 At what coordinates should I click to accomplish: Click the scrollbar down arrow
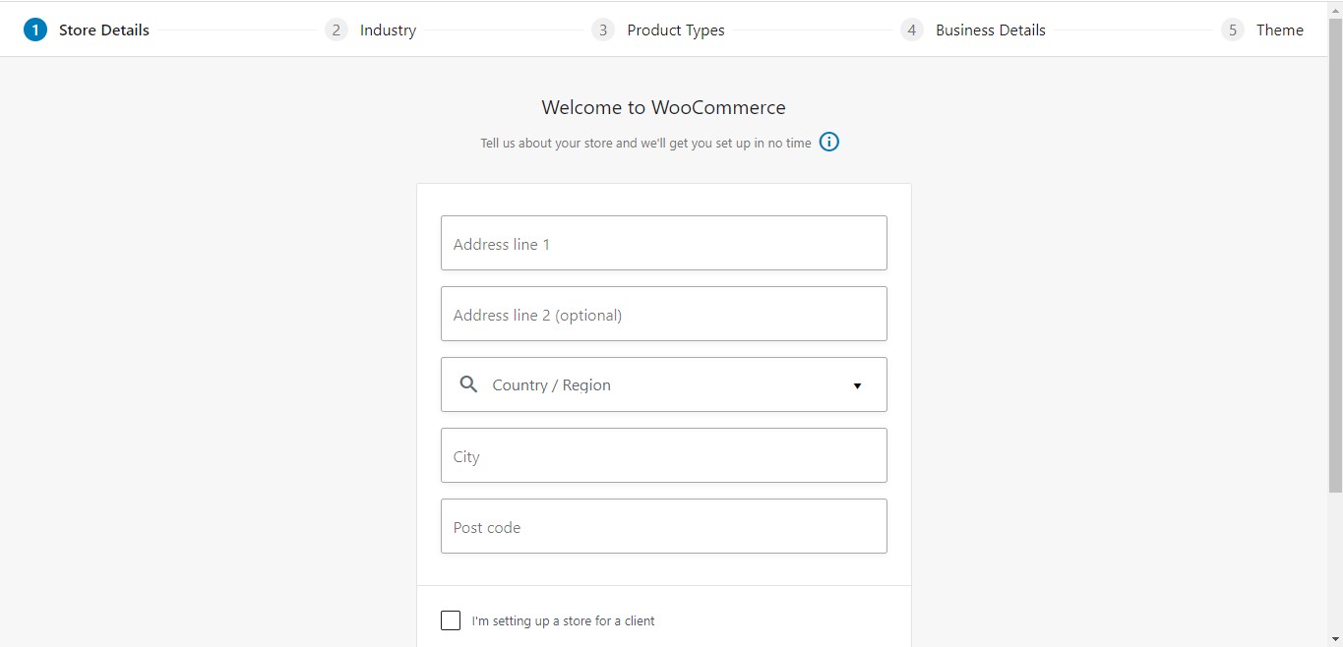point(1335,639)
